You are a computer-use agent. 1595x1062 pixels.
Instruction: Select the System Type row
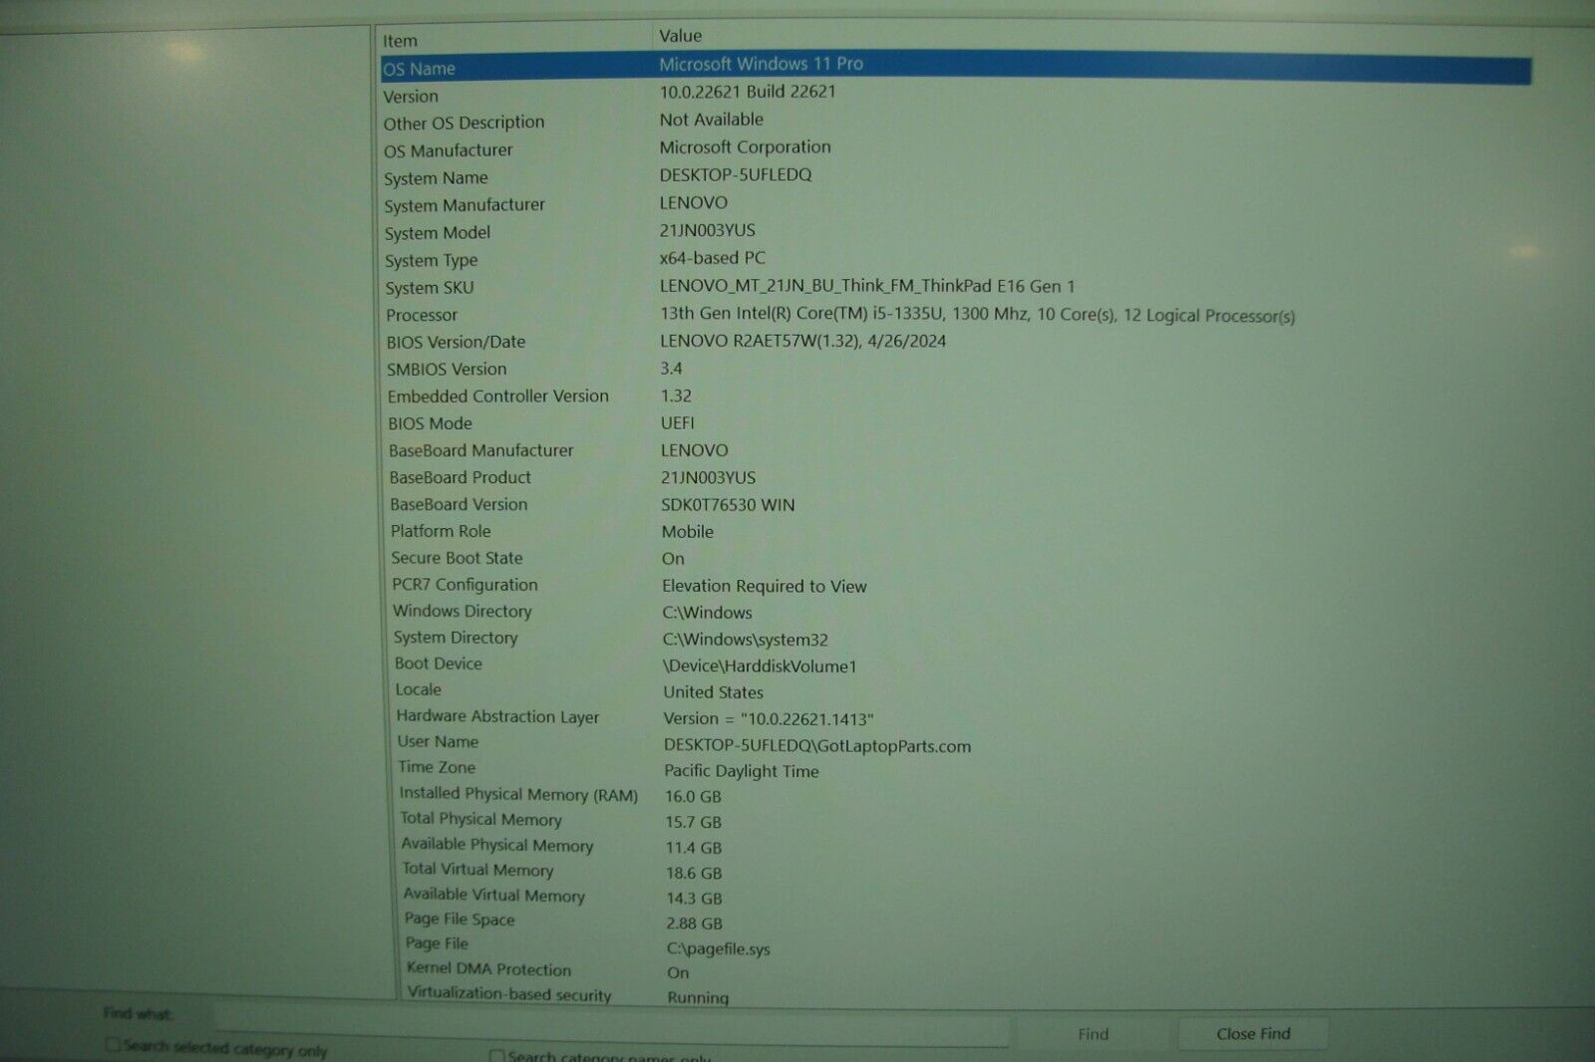tap(955, 259)
